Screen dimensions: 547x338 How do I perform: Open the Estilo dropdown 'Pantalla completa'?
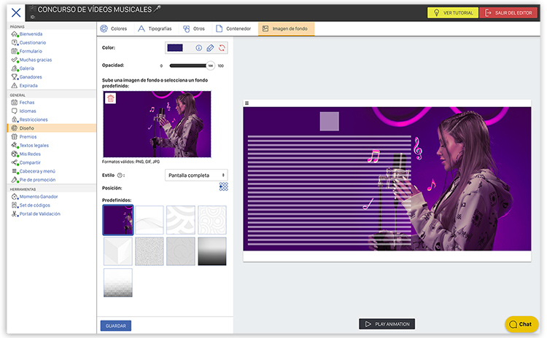196,176
